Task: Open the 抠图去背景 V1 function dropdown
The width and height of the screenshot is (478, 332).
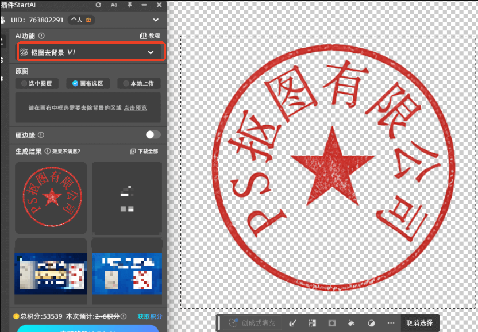Action: [90, 52]
